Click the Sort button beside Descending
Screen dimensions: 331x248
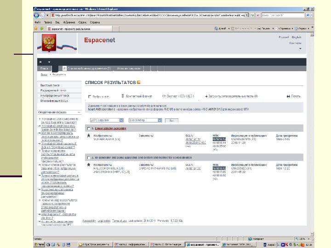171,120
